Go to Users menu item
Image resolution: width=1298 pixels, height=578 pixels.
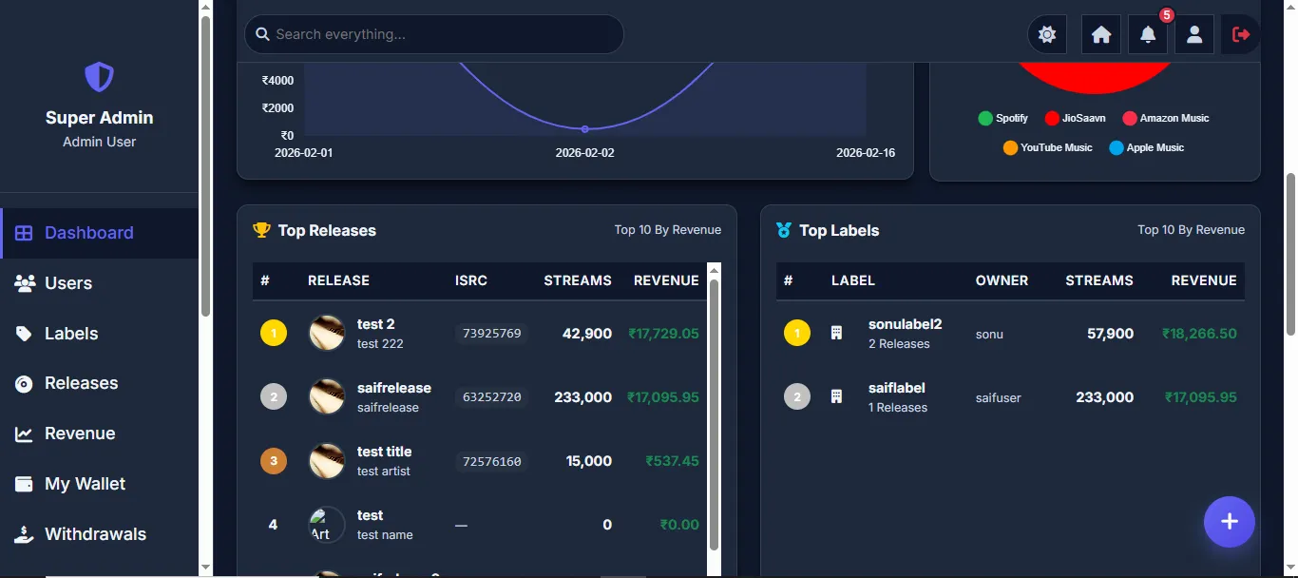tap(100, 283)
